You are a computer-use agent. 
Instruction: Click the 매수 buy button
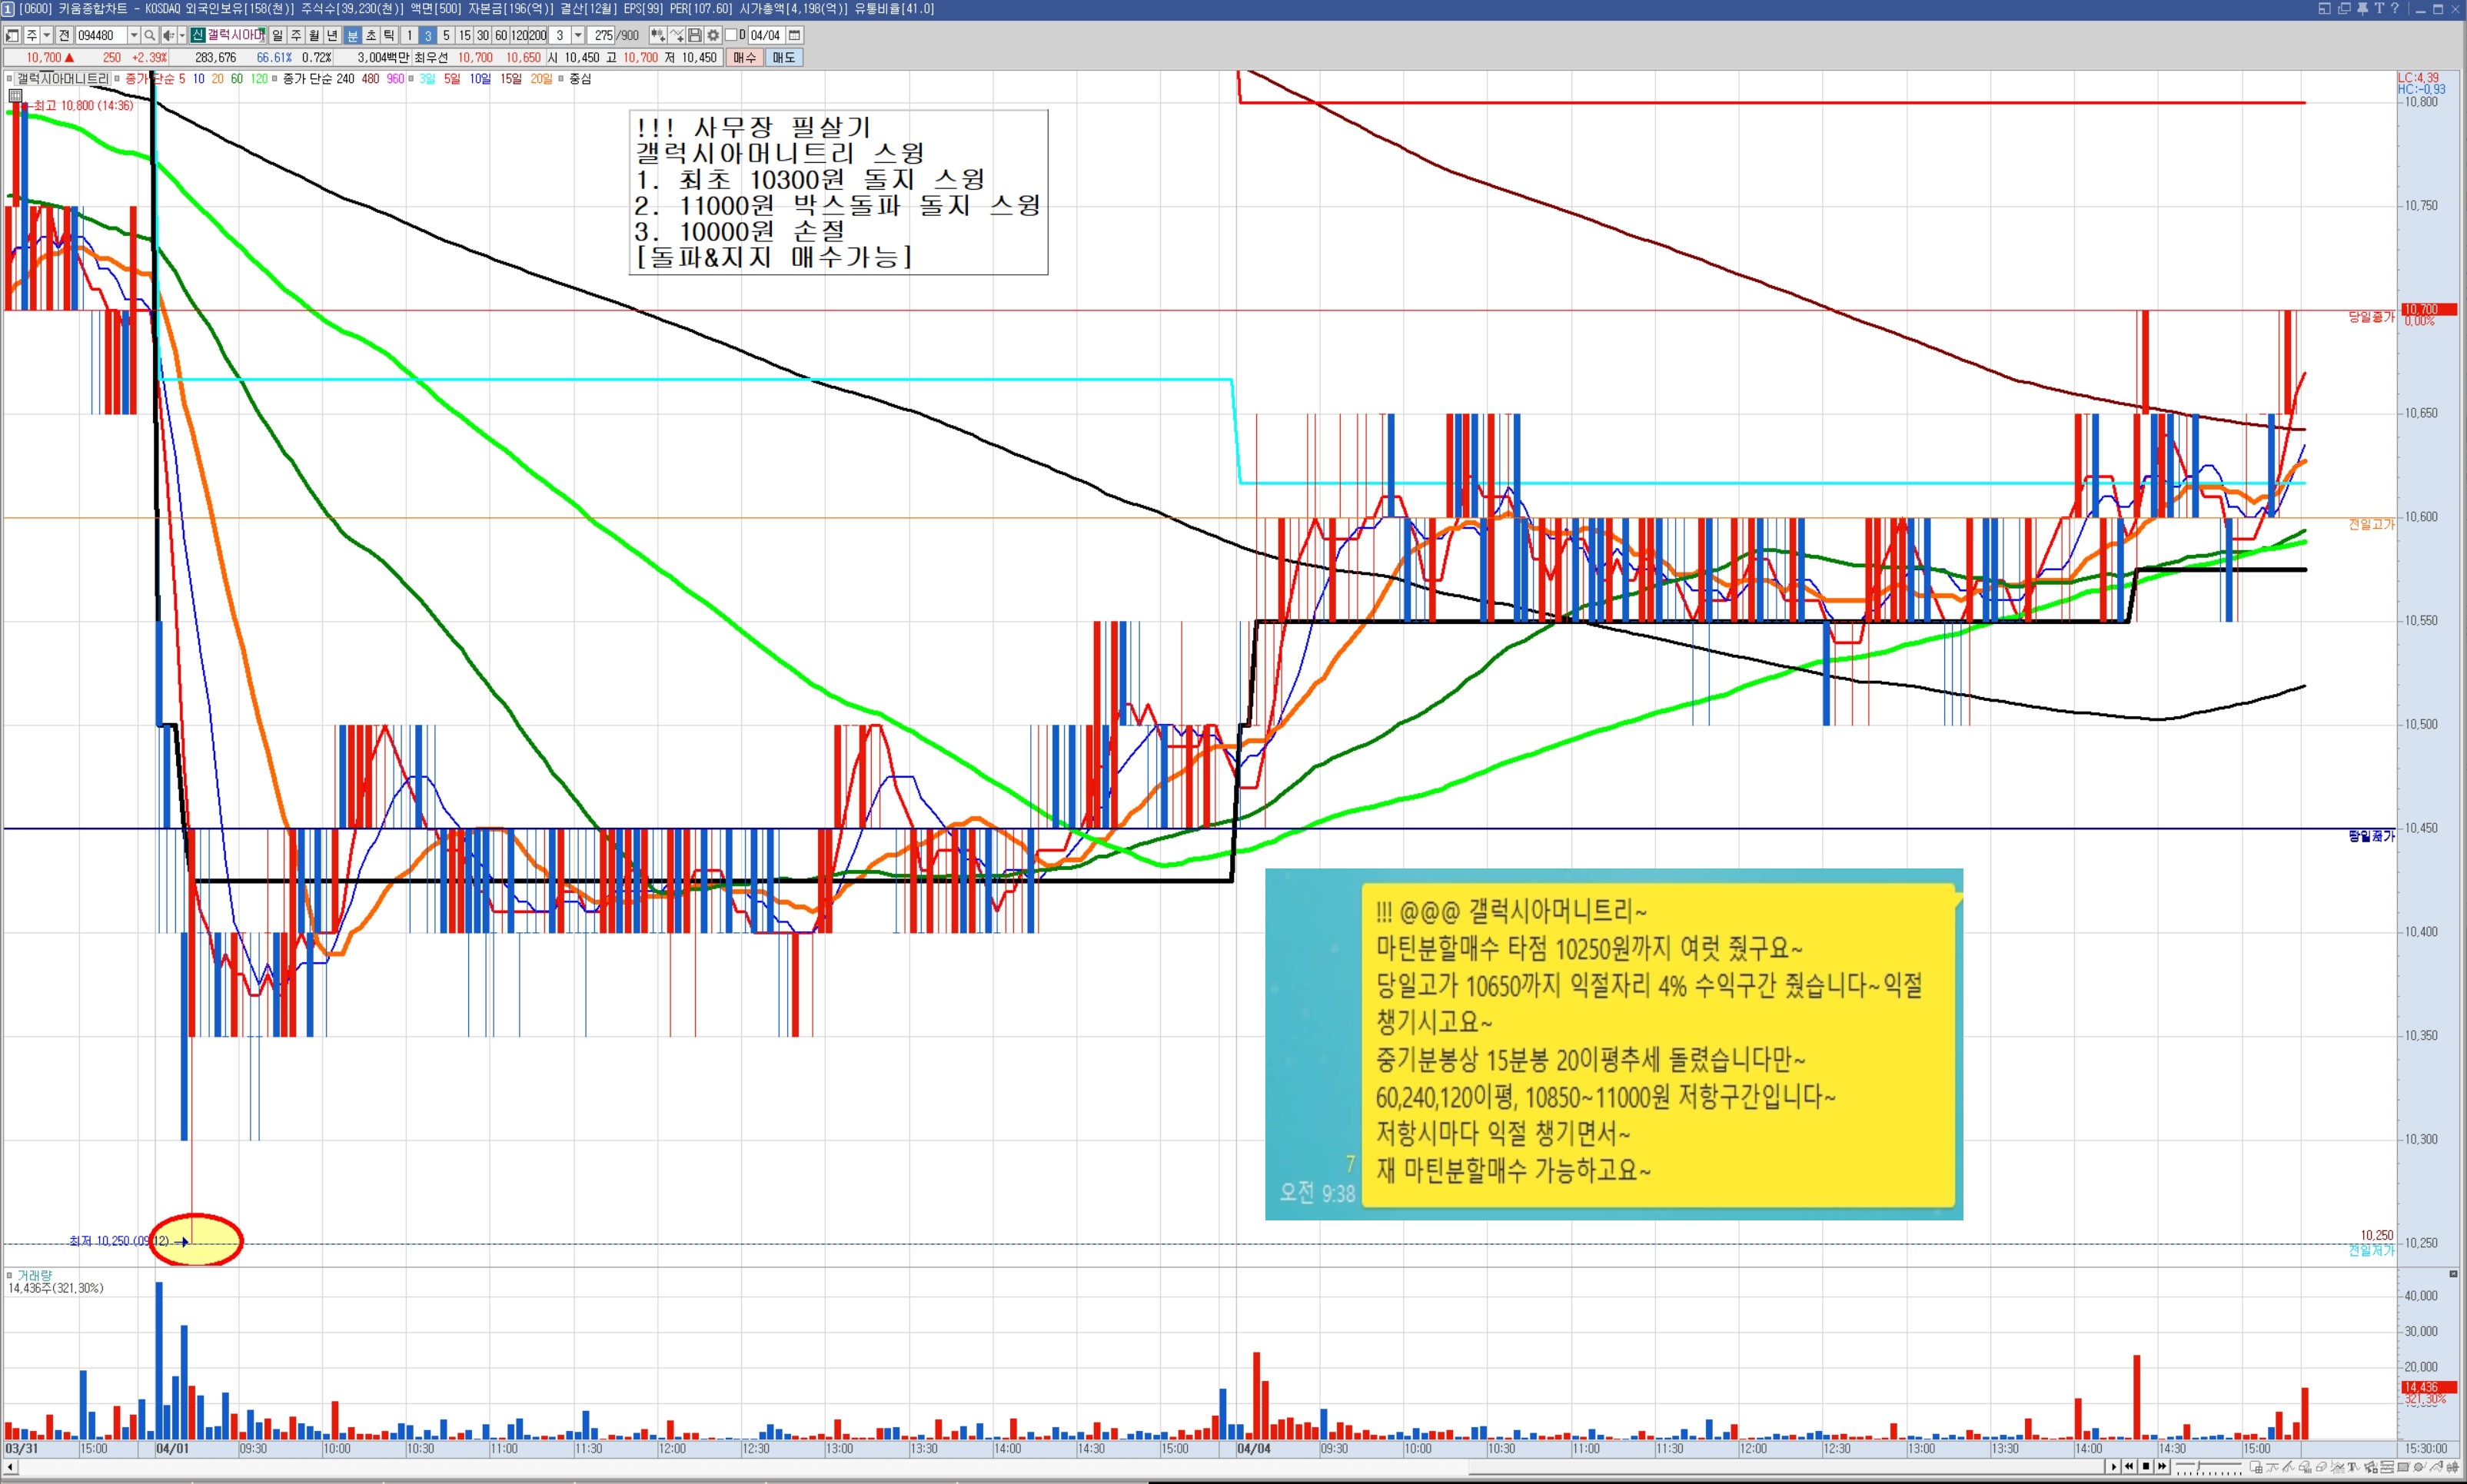point(744,58)
